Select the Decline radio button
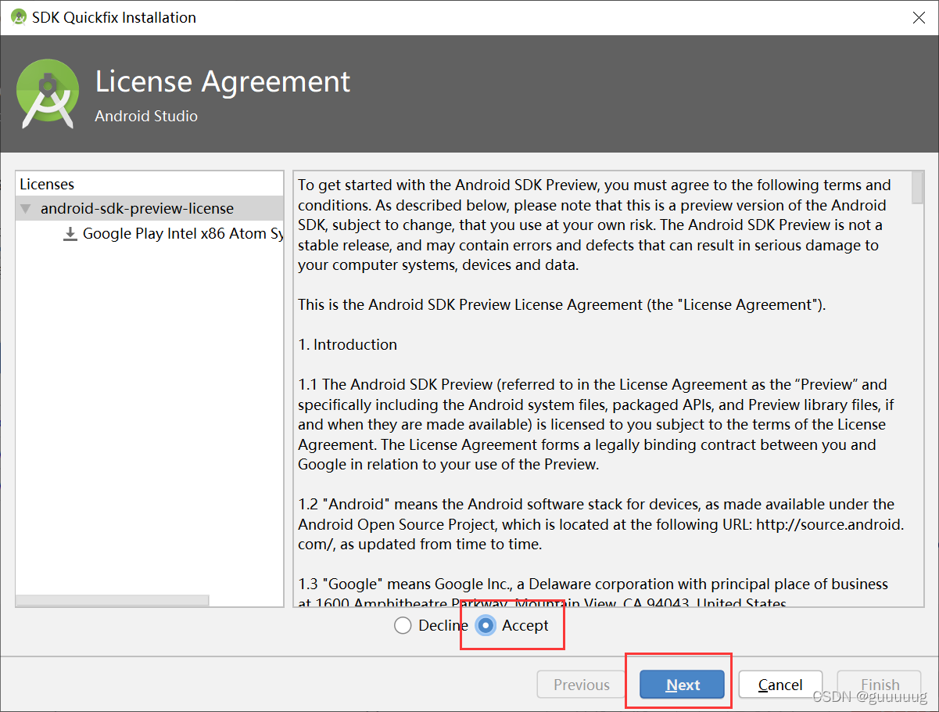 tap(403, 625)
